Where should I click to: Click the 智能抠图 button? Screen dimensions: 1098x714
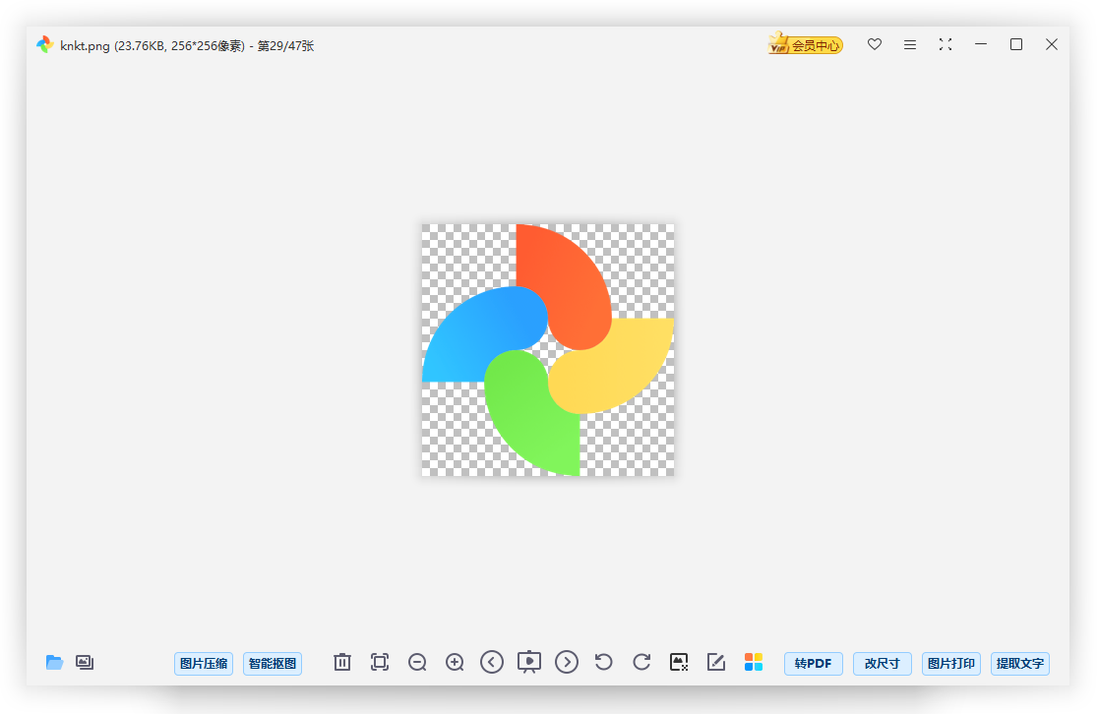pyautogui.click(x=273, y=664)
